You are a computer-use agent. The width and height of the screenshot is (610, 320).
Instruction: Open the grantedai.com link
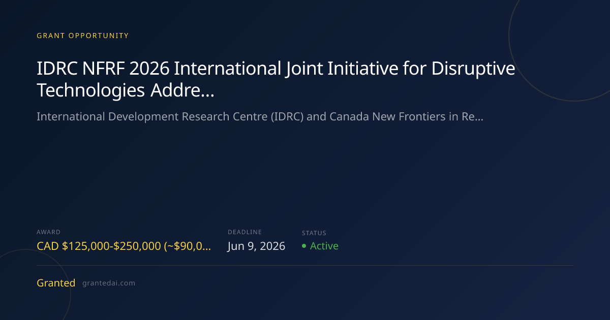109,283
